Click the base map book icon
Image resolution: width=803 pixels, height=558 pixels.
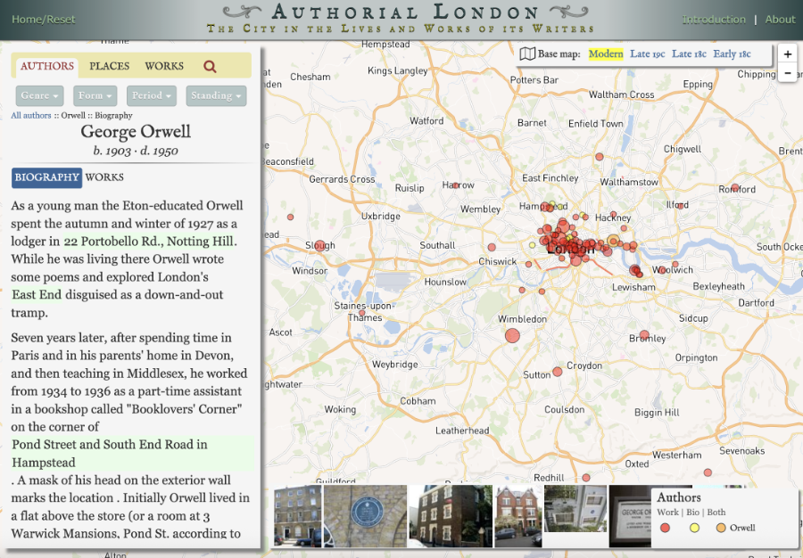point(527,54)
